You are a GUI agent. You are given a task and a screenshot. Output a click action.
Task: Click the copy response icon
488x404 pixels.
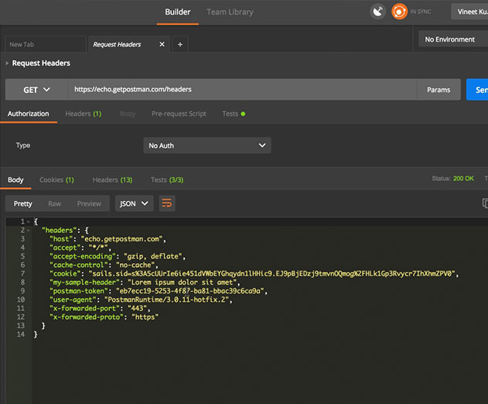485,203
